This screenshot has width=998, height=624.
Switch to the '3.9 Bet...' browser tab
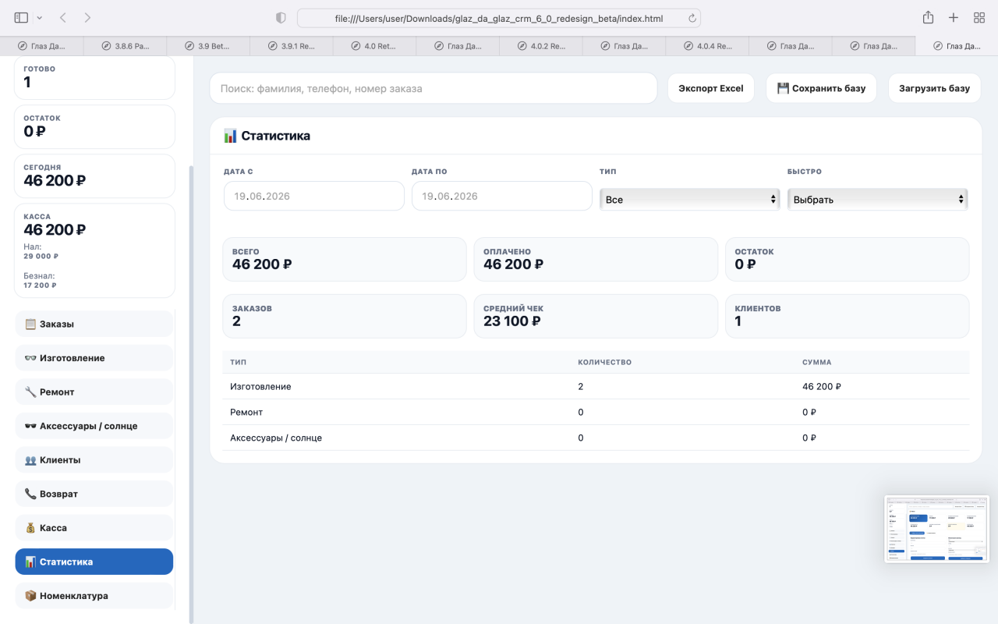click(208, 46)
